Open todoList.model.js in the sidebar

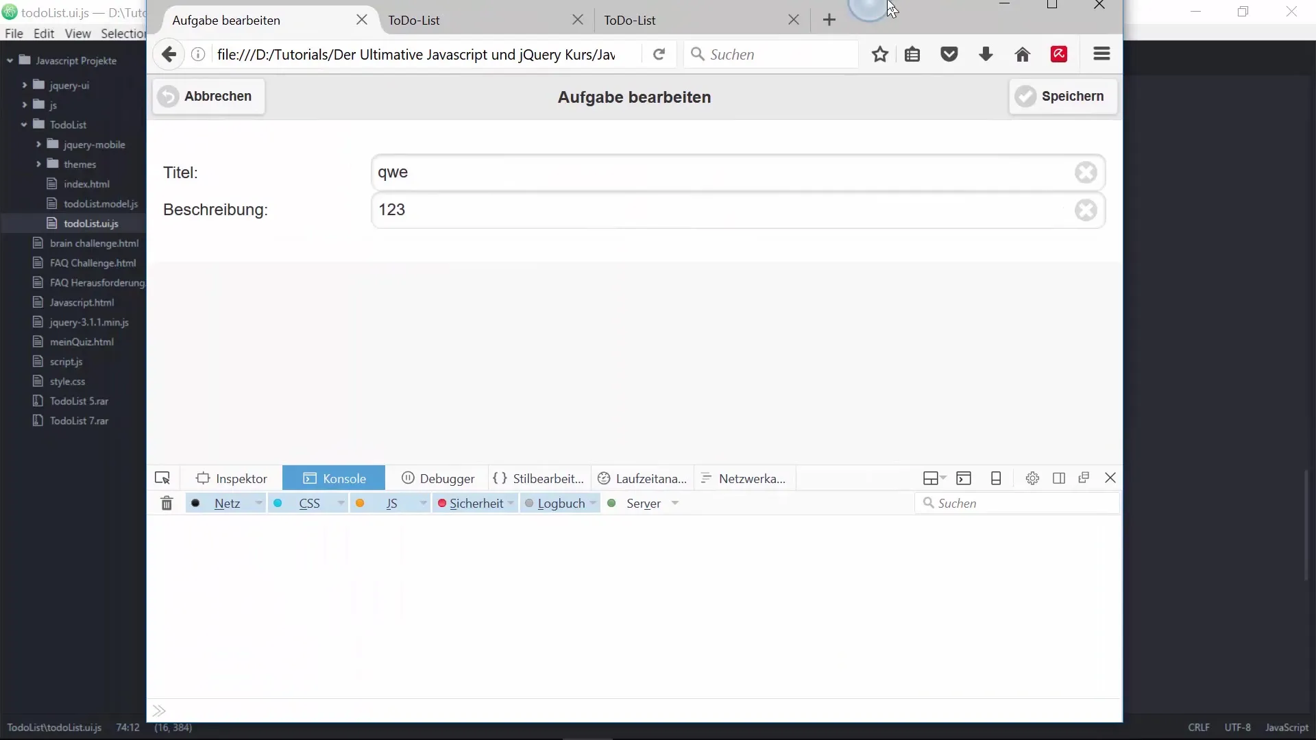pyautogui.click(x=100, y=203)
